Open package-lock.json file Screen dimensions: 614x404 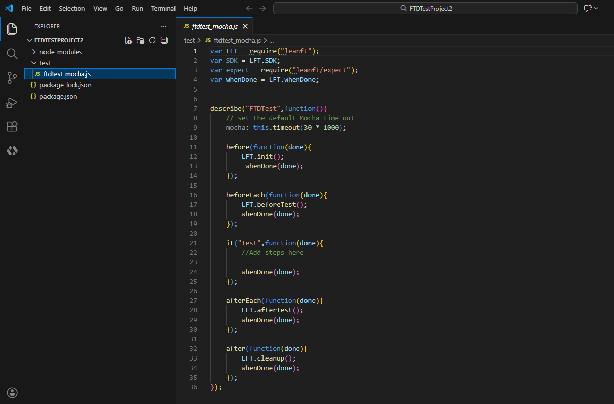point(65,85)
